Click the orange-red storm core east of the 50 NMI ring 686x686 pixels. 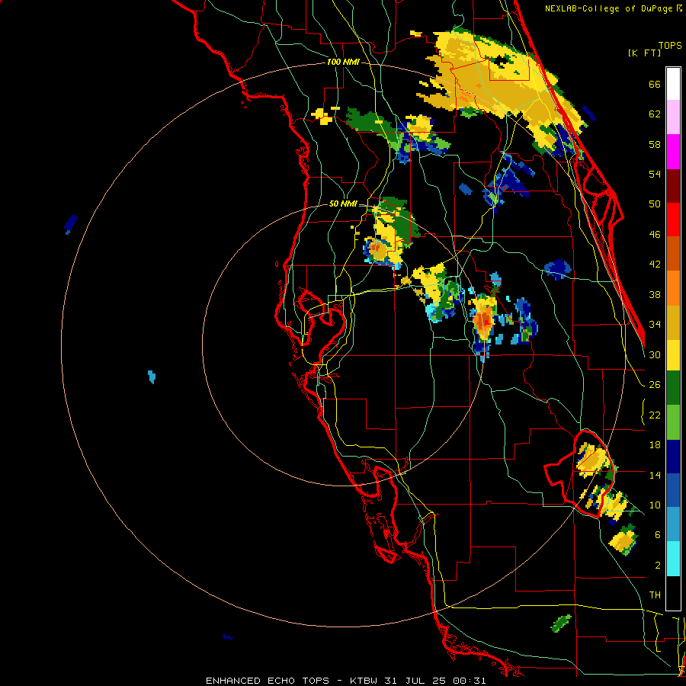pyautogui.click(x=484, y=322)
